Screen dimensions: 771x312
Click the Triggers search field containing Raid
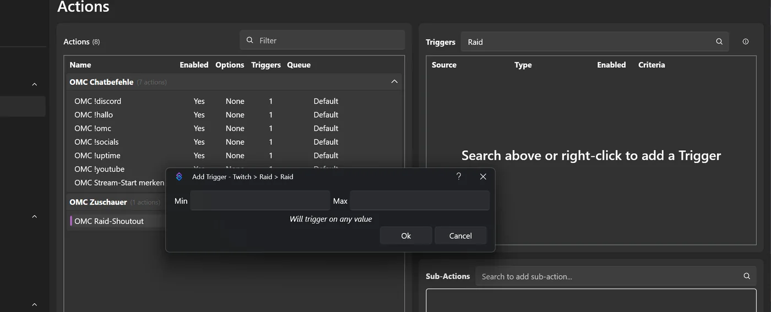pyautogui.click(x=595, y=41)
